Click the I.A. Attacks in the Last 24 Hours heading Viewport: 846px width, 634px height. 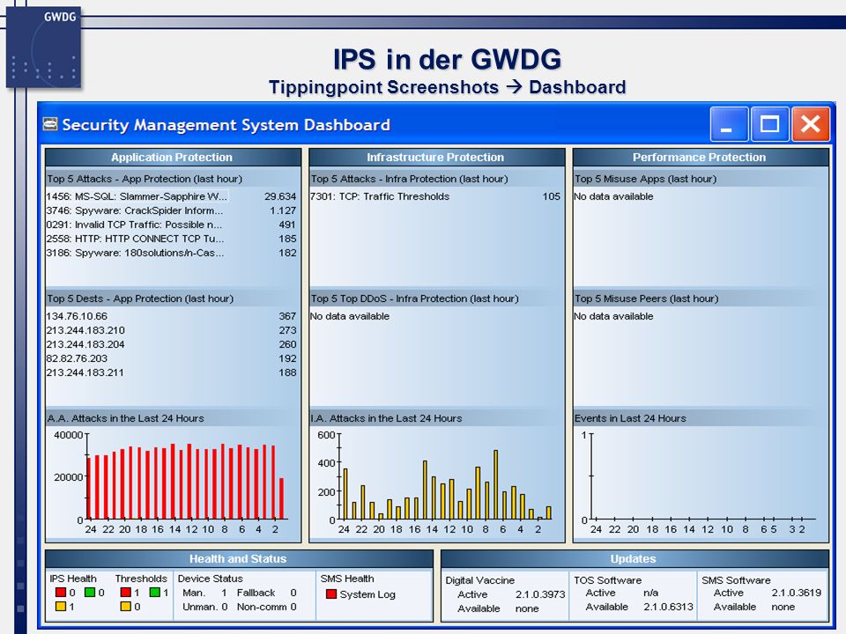point(386,417)
